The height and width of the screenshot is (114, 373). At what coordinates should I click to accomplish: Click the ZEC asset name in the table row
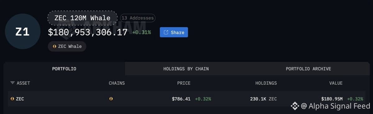20,99
